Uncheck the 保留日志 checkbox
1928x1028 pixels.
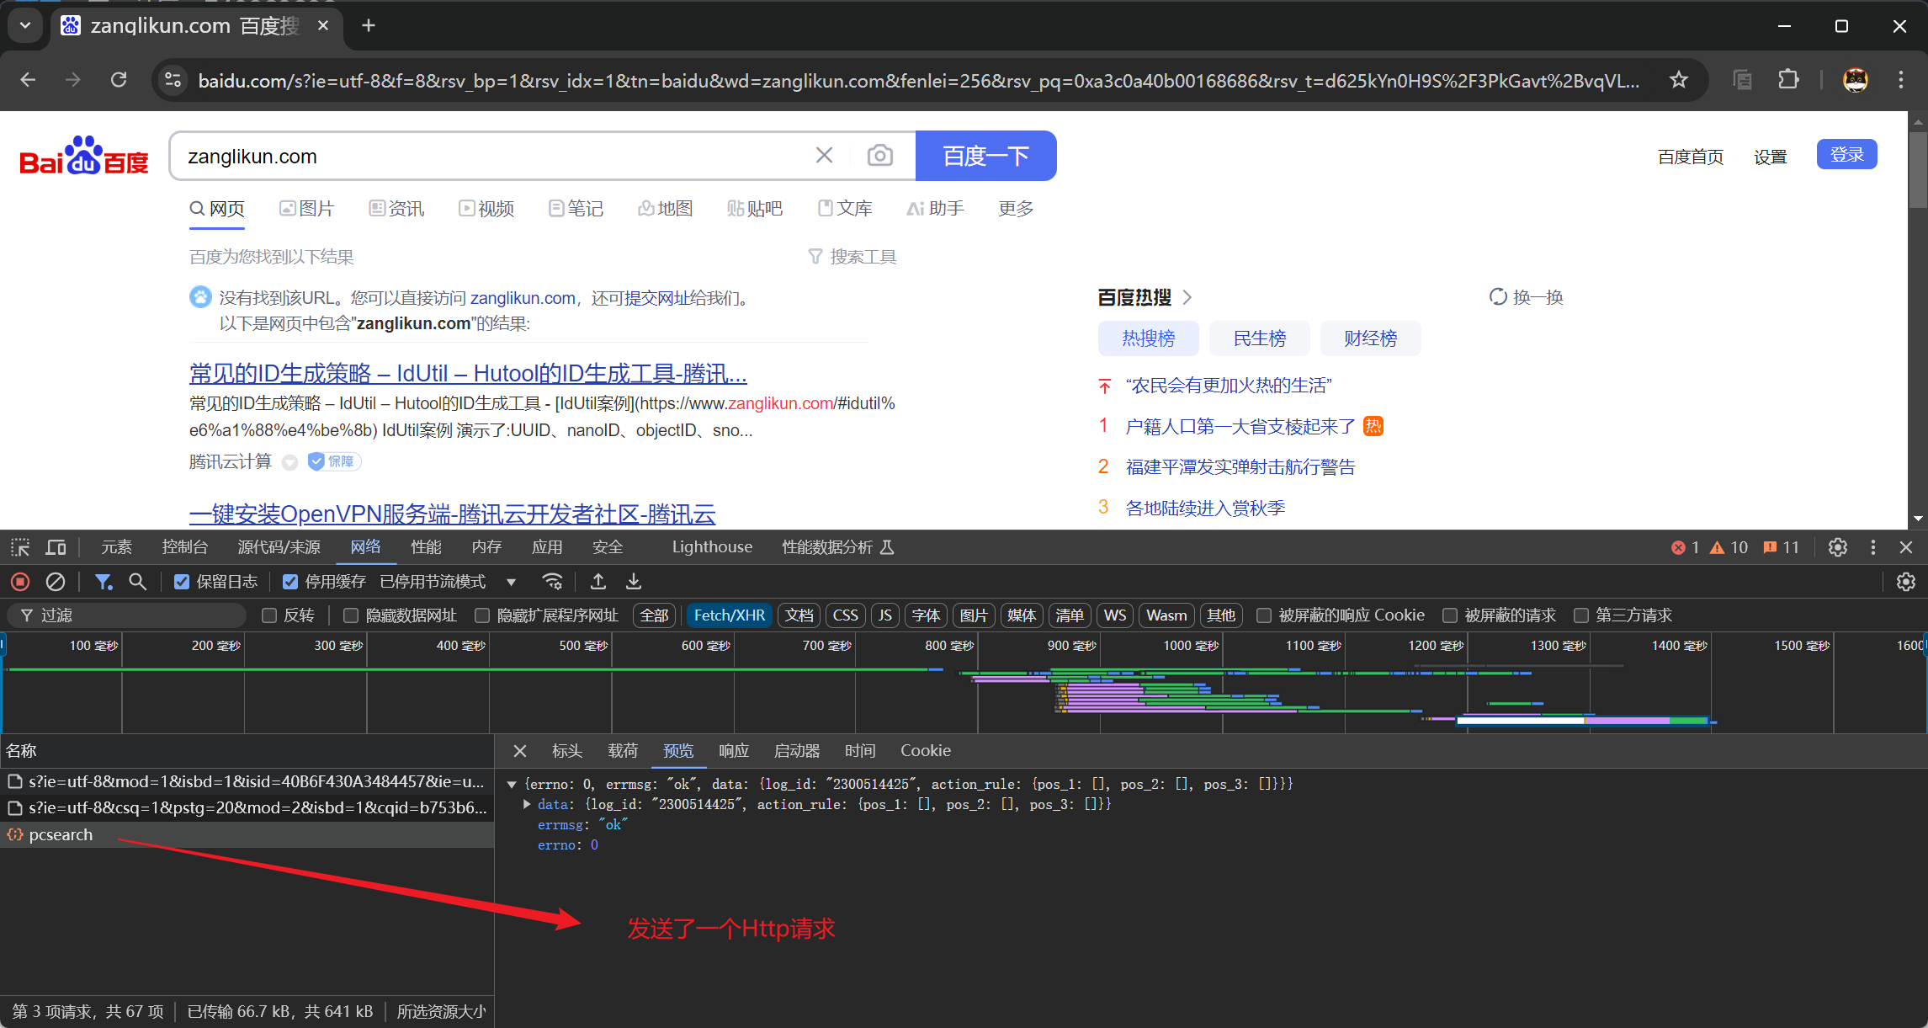(x=182, y=582)
